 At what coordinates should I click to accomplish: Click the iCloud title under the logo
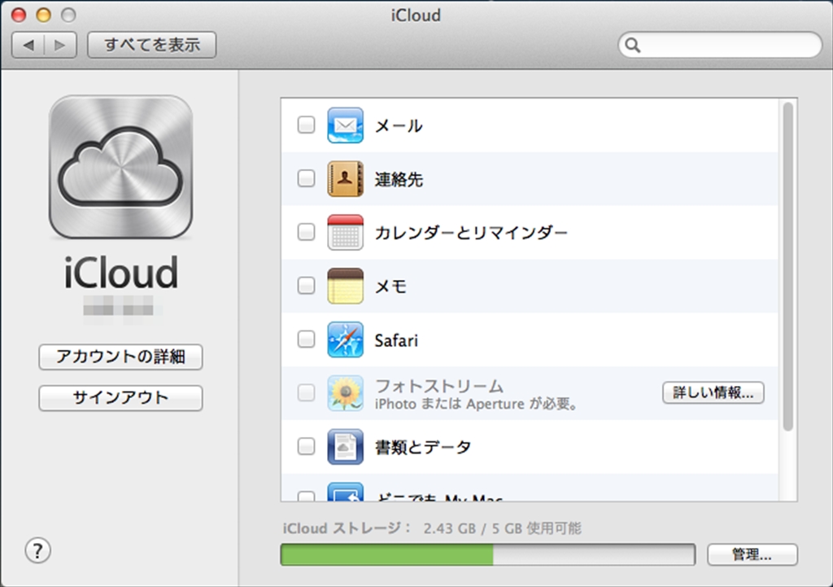click(x=121, y=272)
